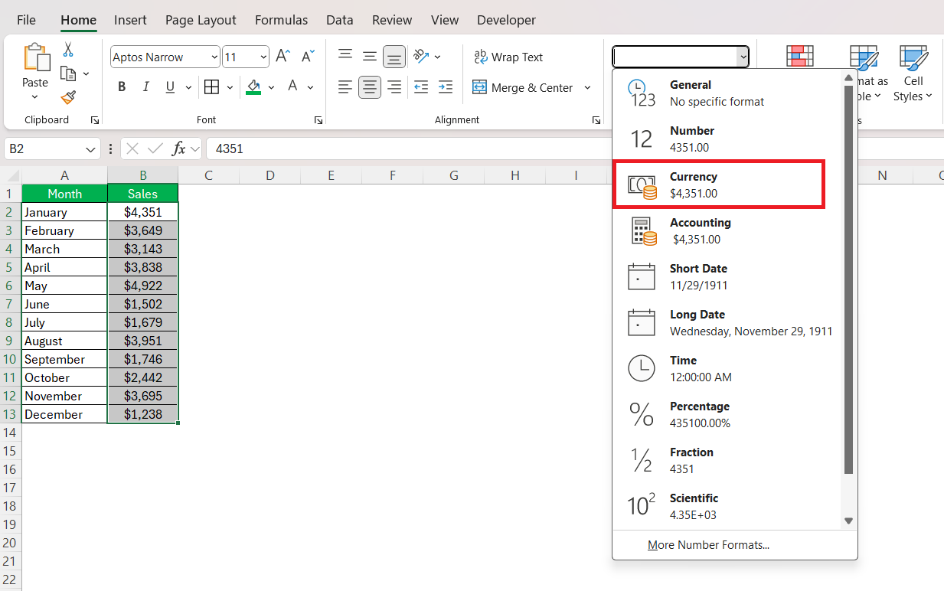The width and height of the screenshot is (944, 591).
Task: Click the Cut scissors icon
Action: point(68,50)
